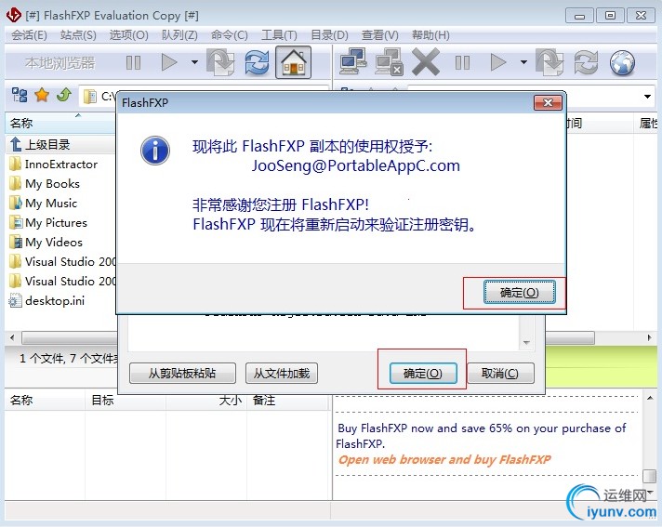
Task: Refresh the local file listing
Action: point(258,62)
